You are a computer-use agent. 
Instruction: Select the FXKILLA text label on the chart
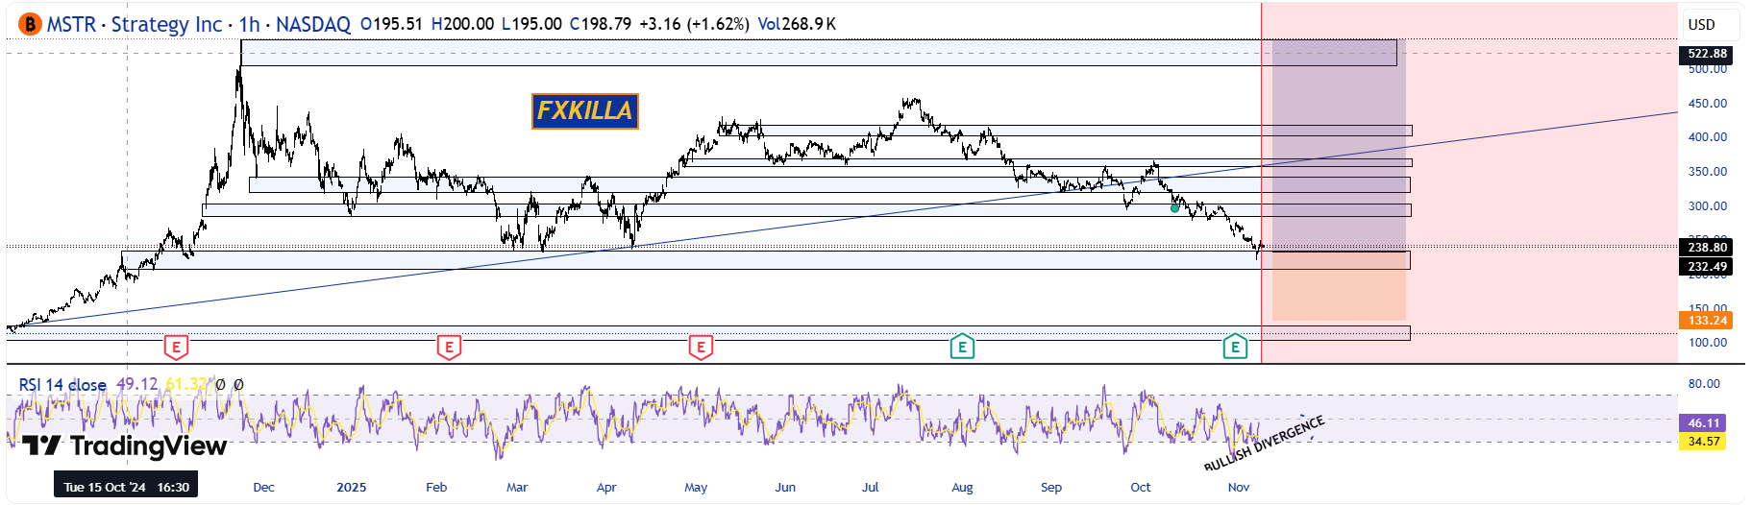[x=584, y=111]
